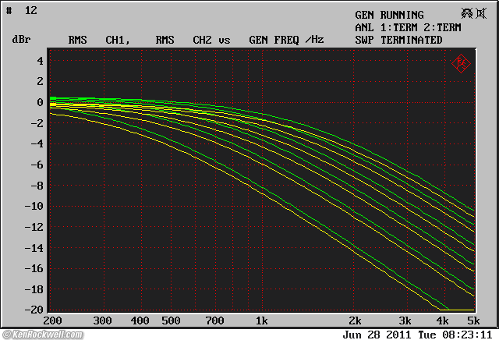Click the 'CH1,' channel label
499x340 pixels.
point(118,40)
